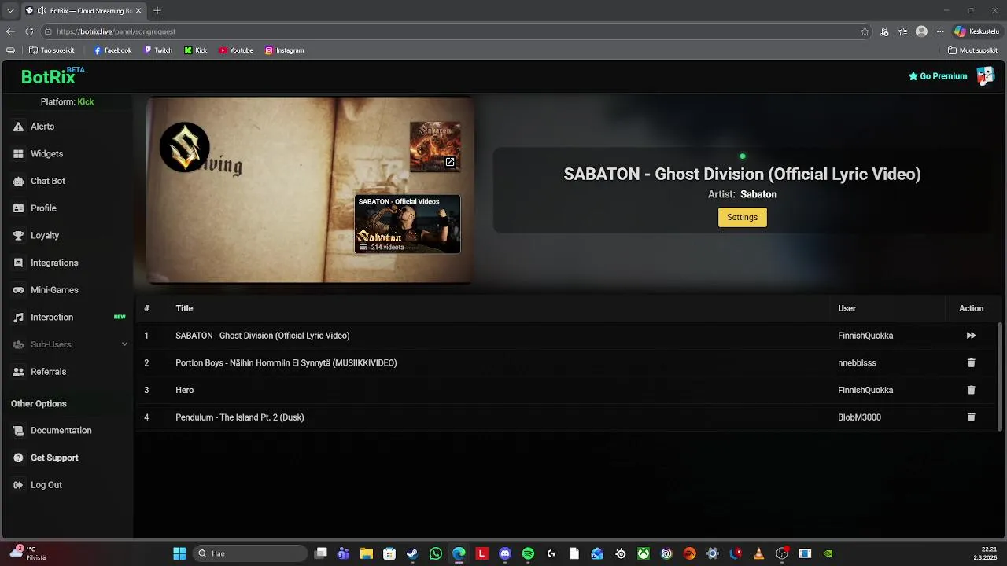Add this page to favorites star
The height and width of the screenshot is (566, 1007).
[x=865, y=31]
